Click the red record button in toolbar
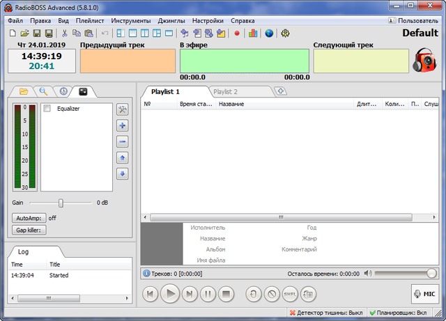 237,33
